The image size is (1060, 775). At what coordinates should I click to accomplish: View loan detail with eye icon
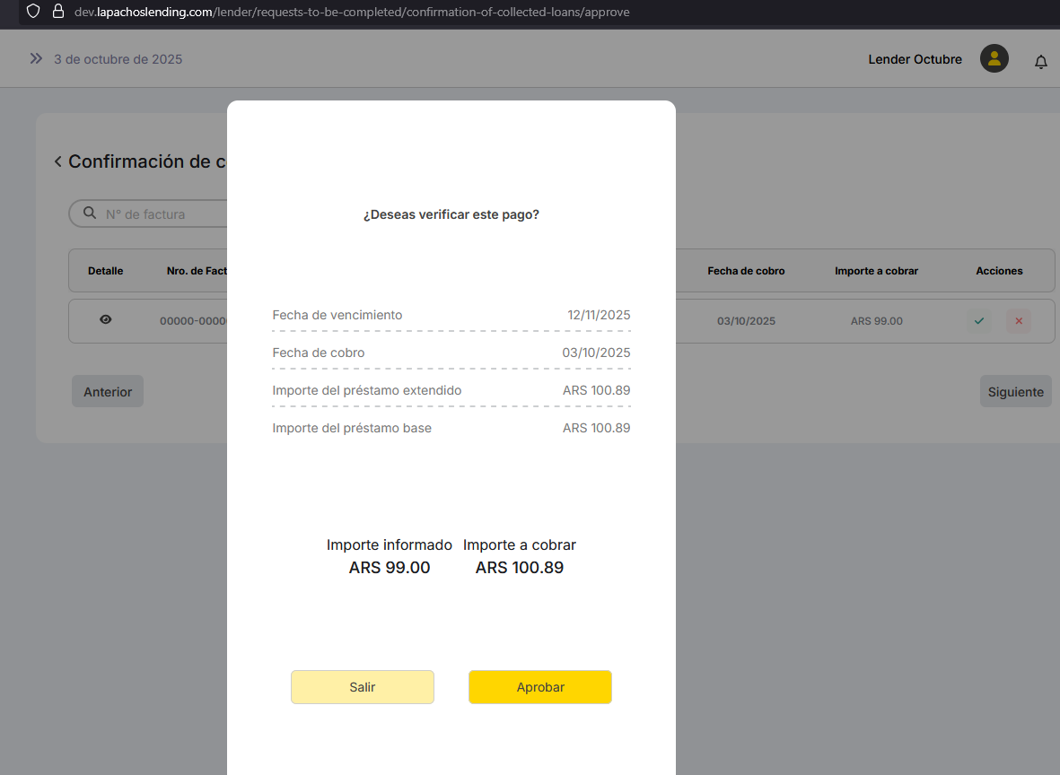[x=106, y=319]
